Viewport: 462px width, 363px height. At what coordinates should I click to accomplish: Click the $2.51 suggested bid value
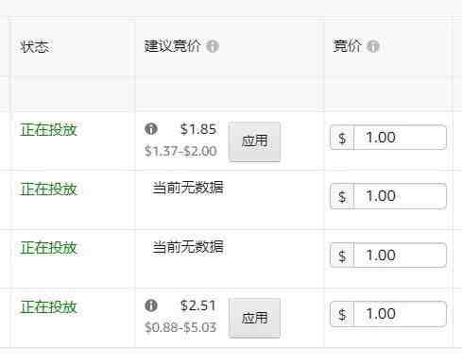click(198, 305)
